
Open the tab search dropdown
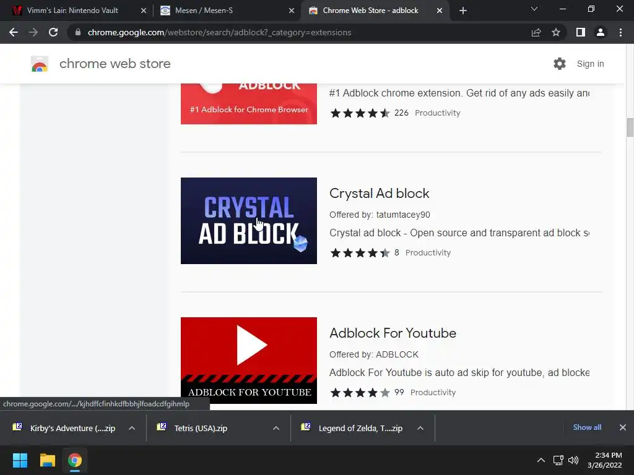tap(534, 9)
